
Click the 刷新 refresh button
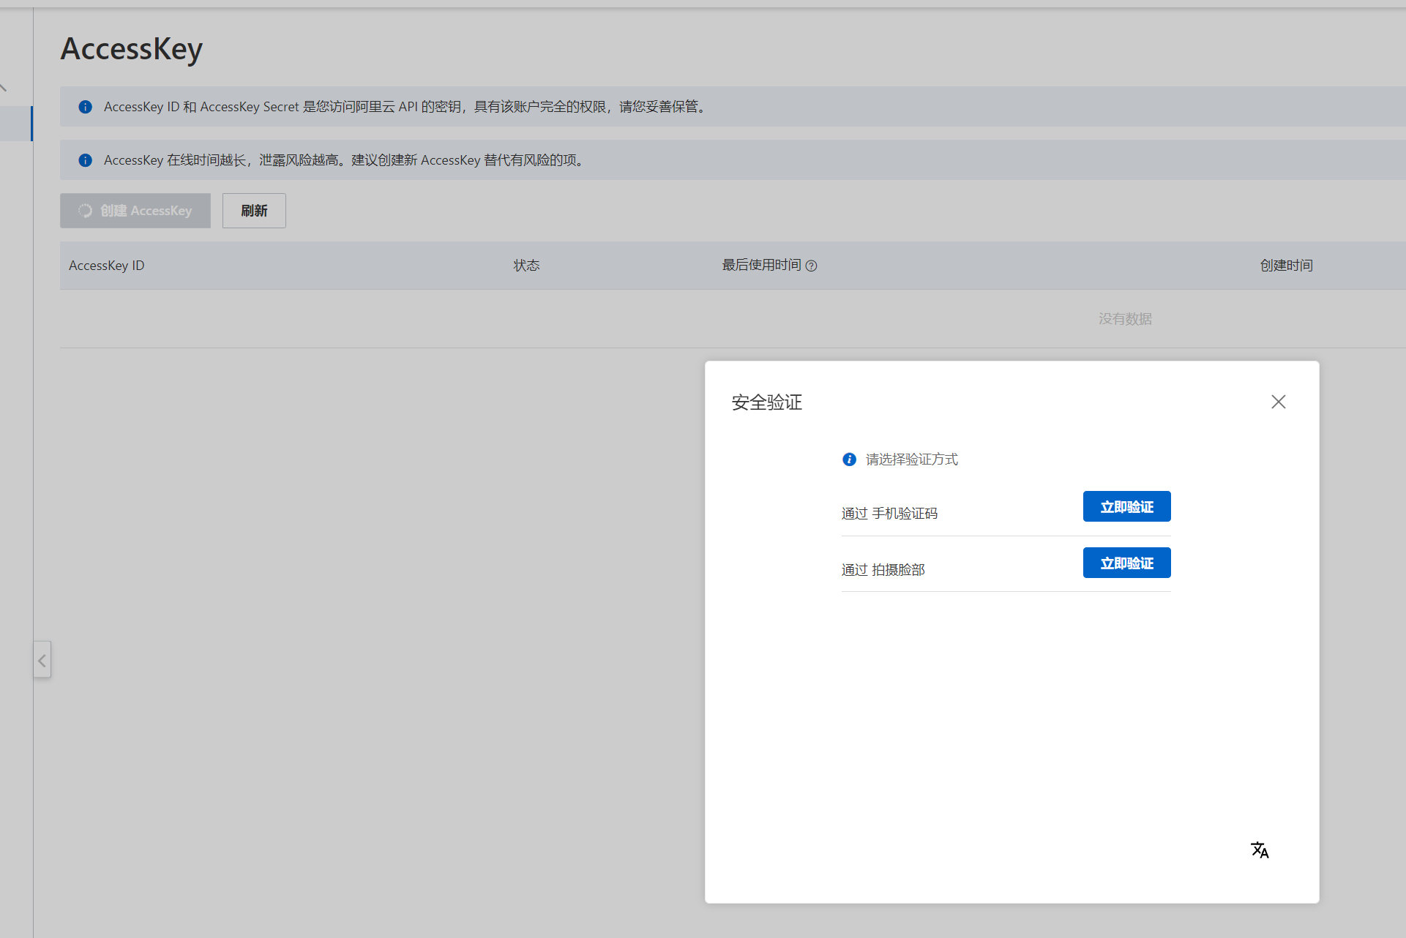point(254,211)
